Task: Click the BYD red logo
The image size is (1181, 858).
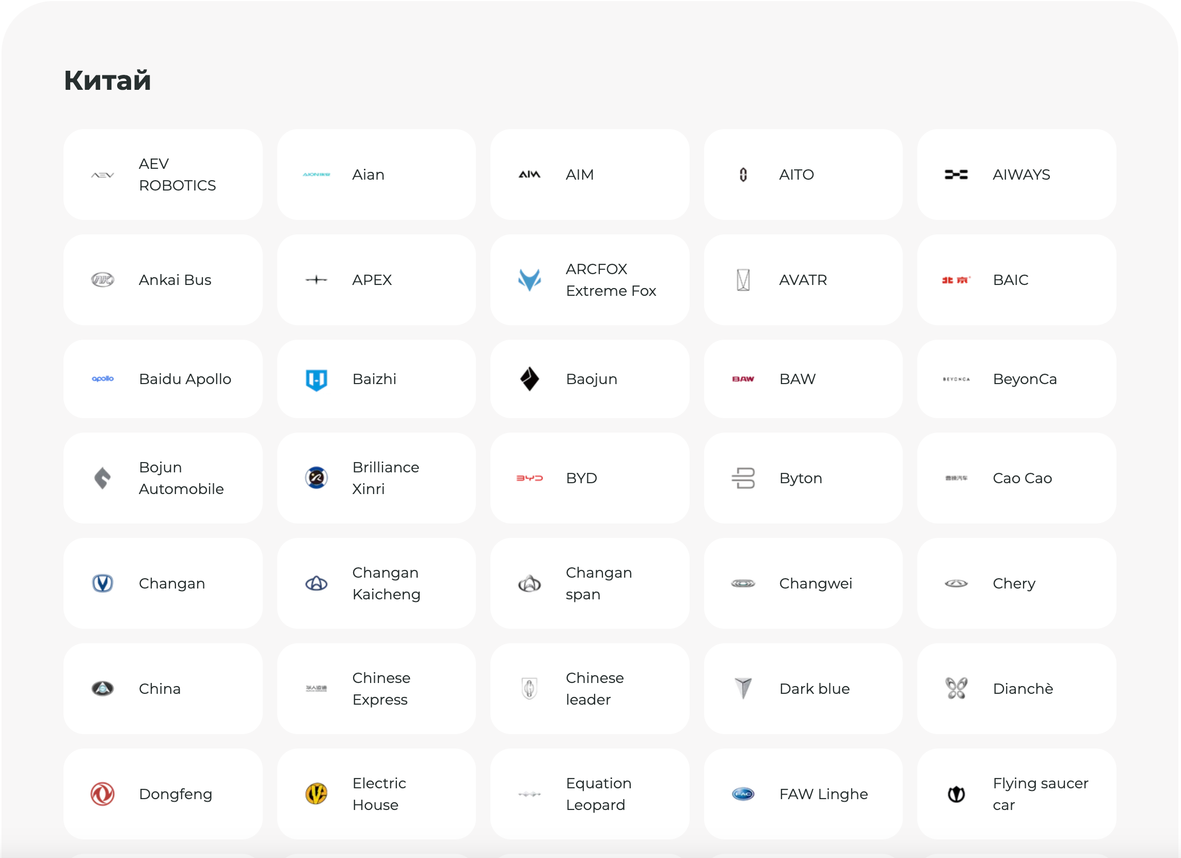Action: tap(529, 478)
